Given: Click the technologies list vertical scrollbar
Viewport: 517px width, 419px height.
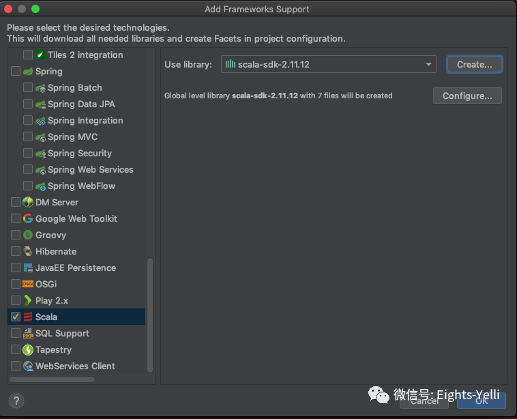Looking at the screenshot, I should [x=150, y=315].
